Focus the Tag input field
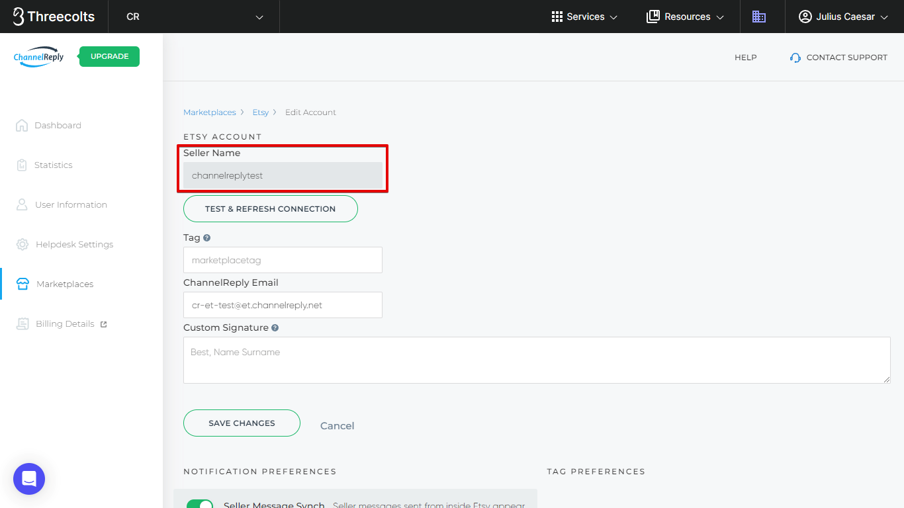Screen dimensions: 904x508 [x=283, y=260]
